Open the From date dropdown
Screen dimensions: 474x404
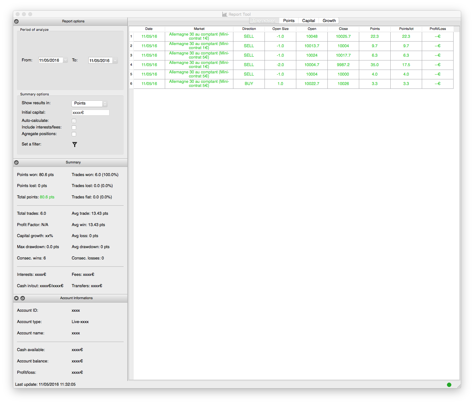[x=65, y=60]
